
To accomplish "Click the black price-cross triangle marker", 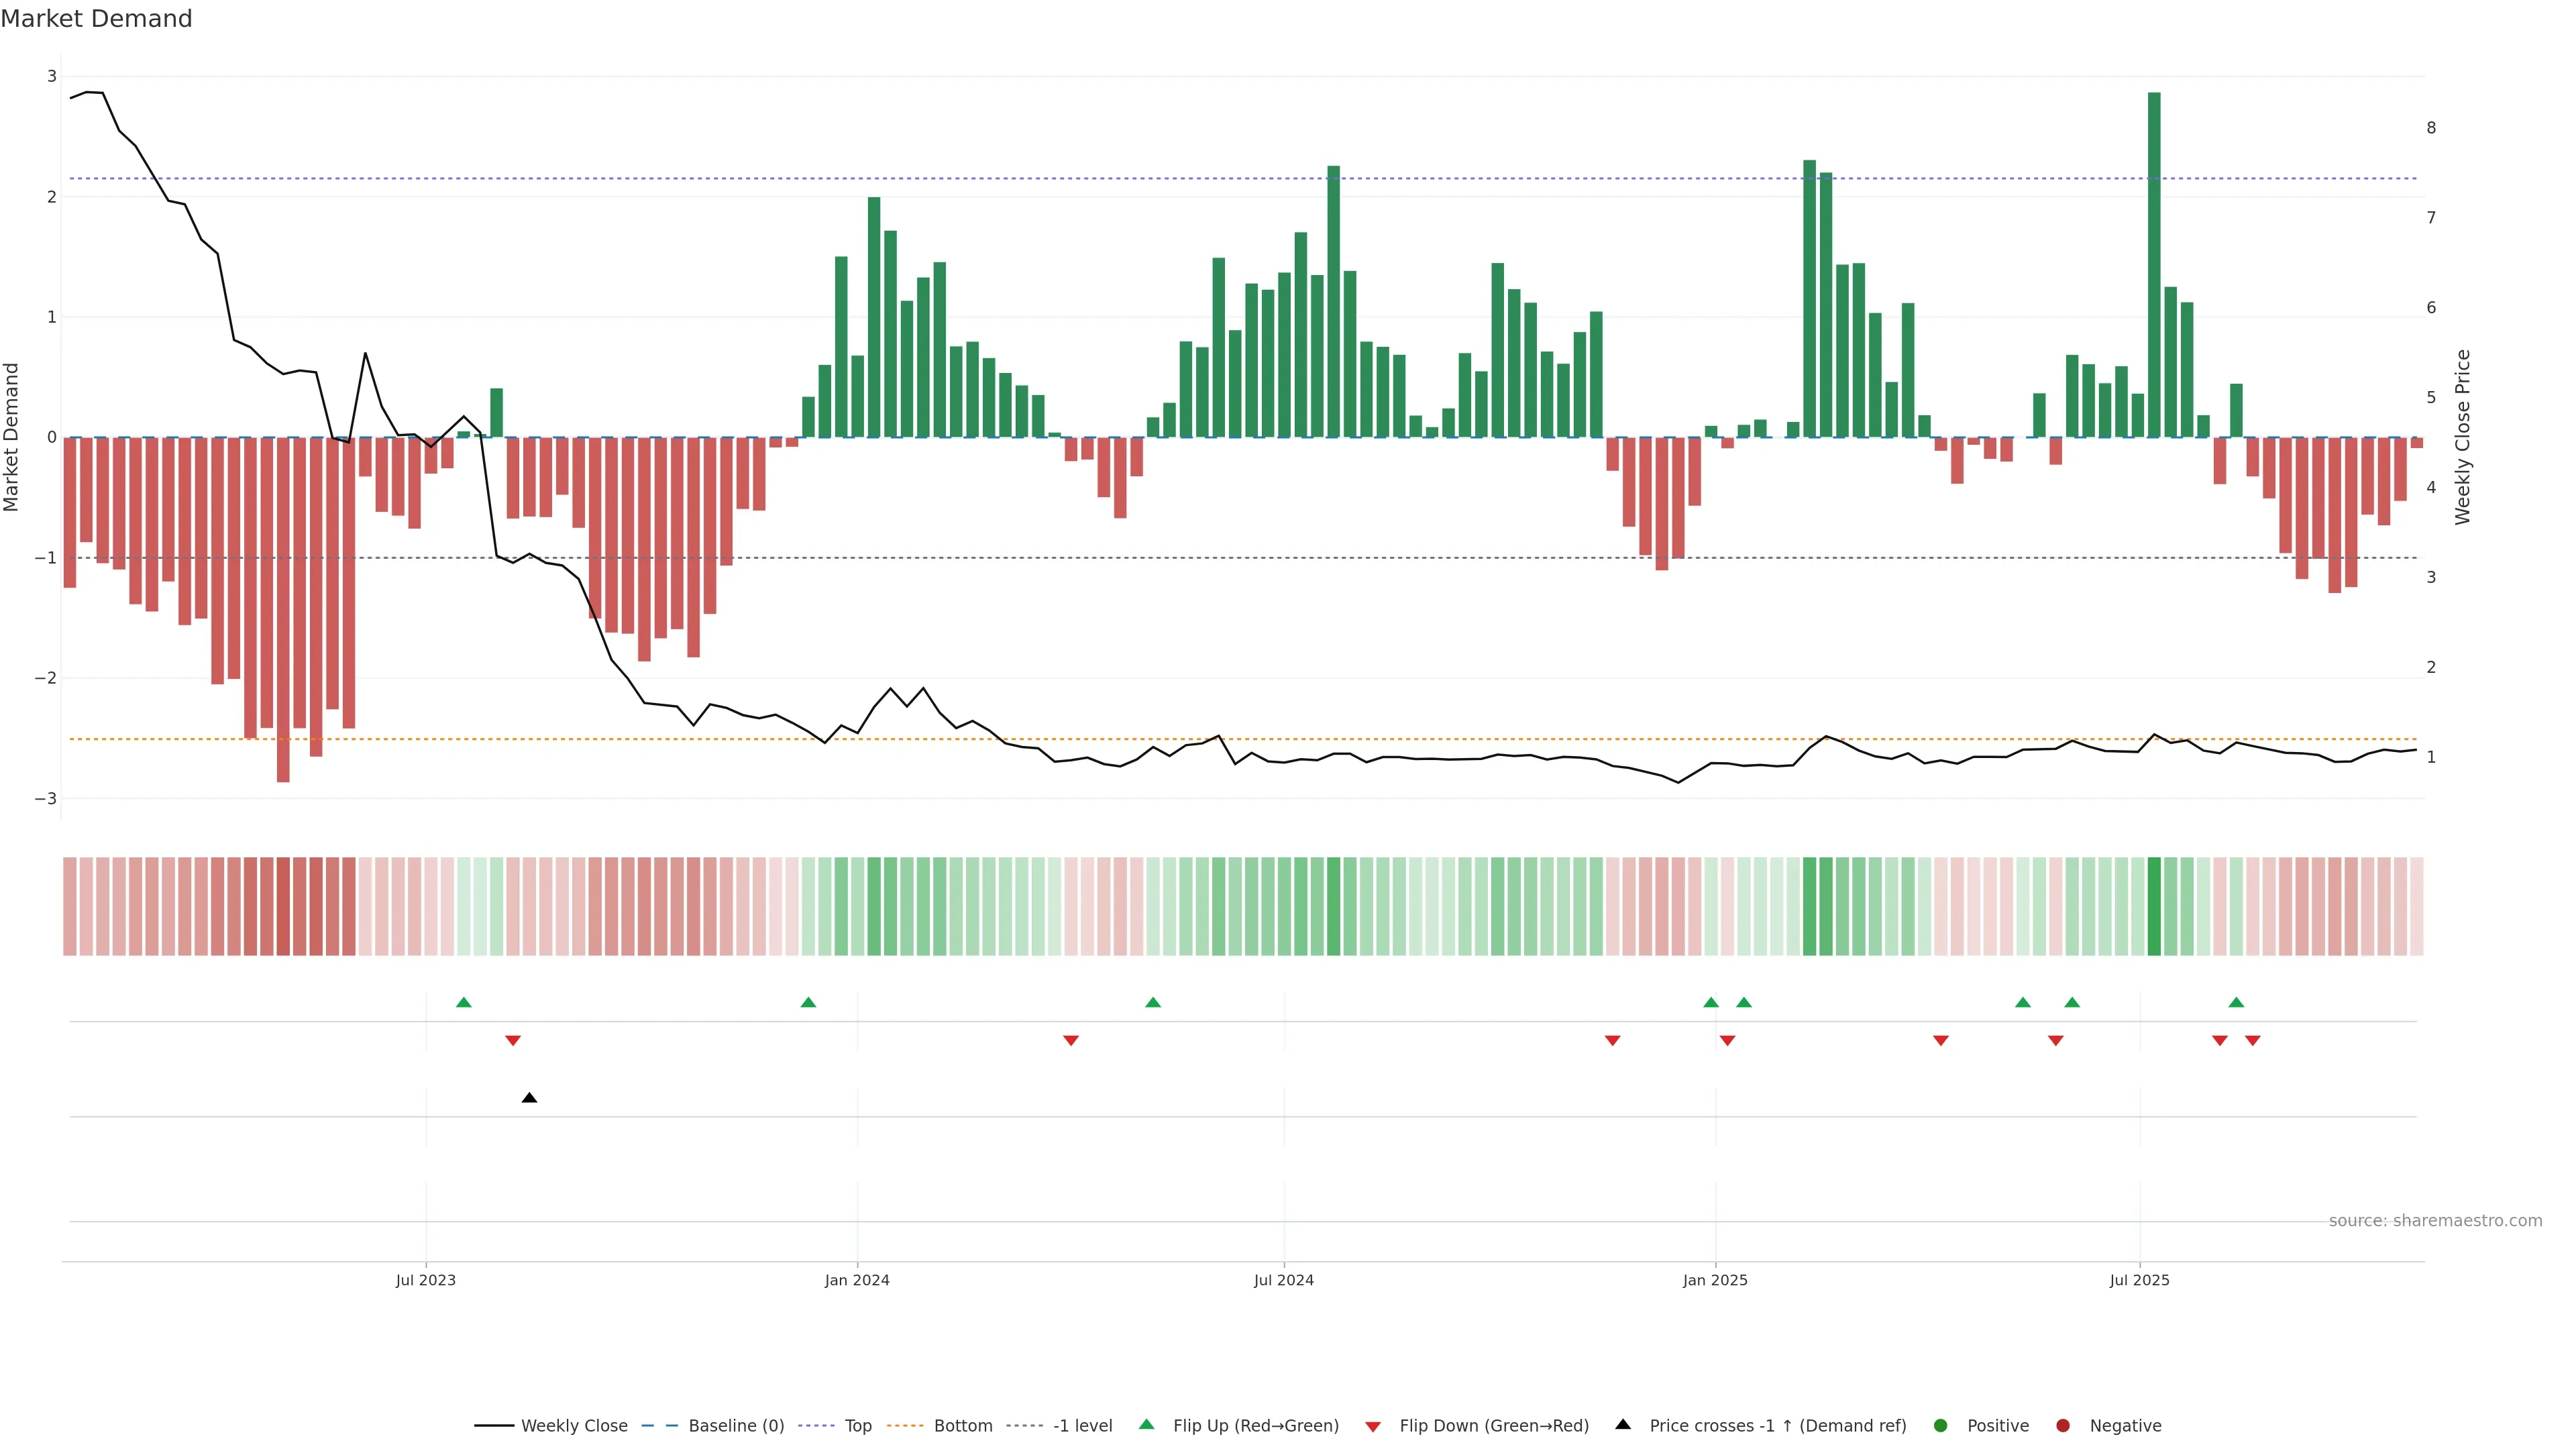I will 529,1098.
